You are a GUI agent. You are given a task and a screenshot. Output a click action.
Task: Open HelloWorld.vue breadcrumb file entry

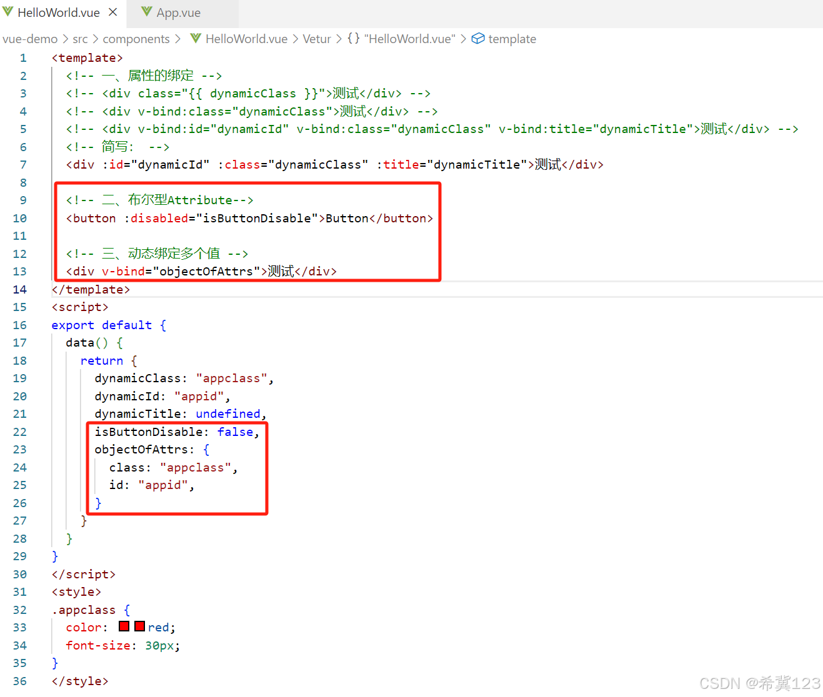point(246,39)
